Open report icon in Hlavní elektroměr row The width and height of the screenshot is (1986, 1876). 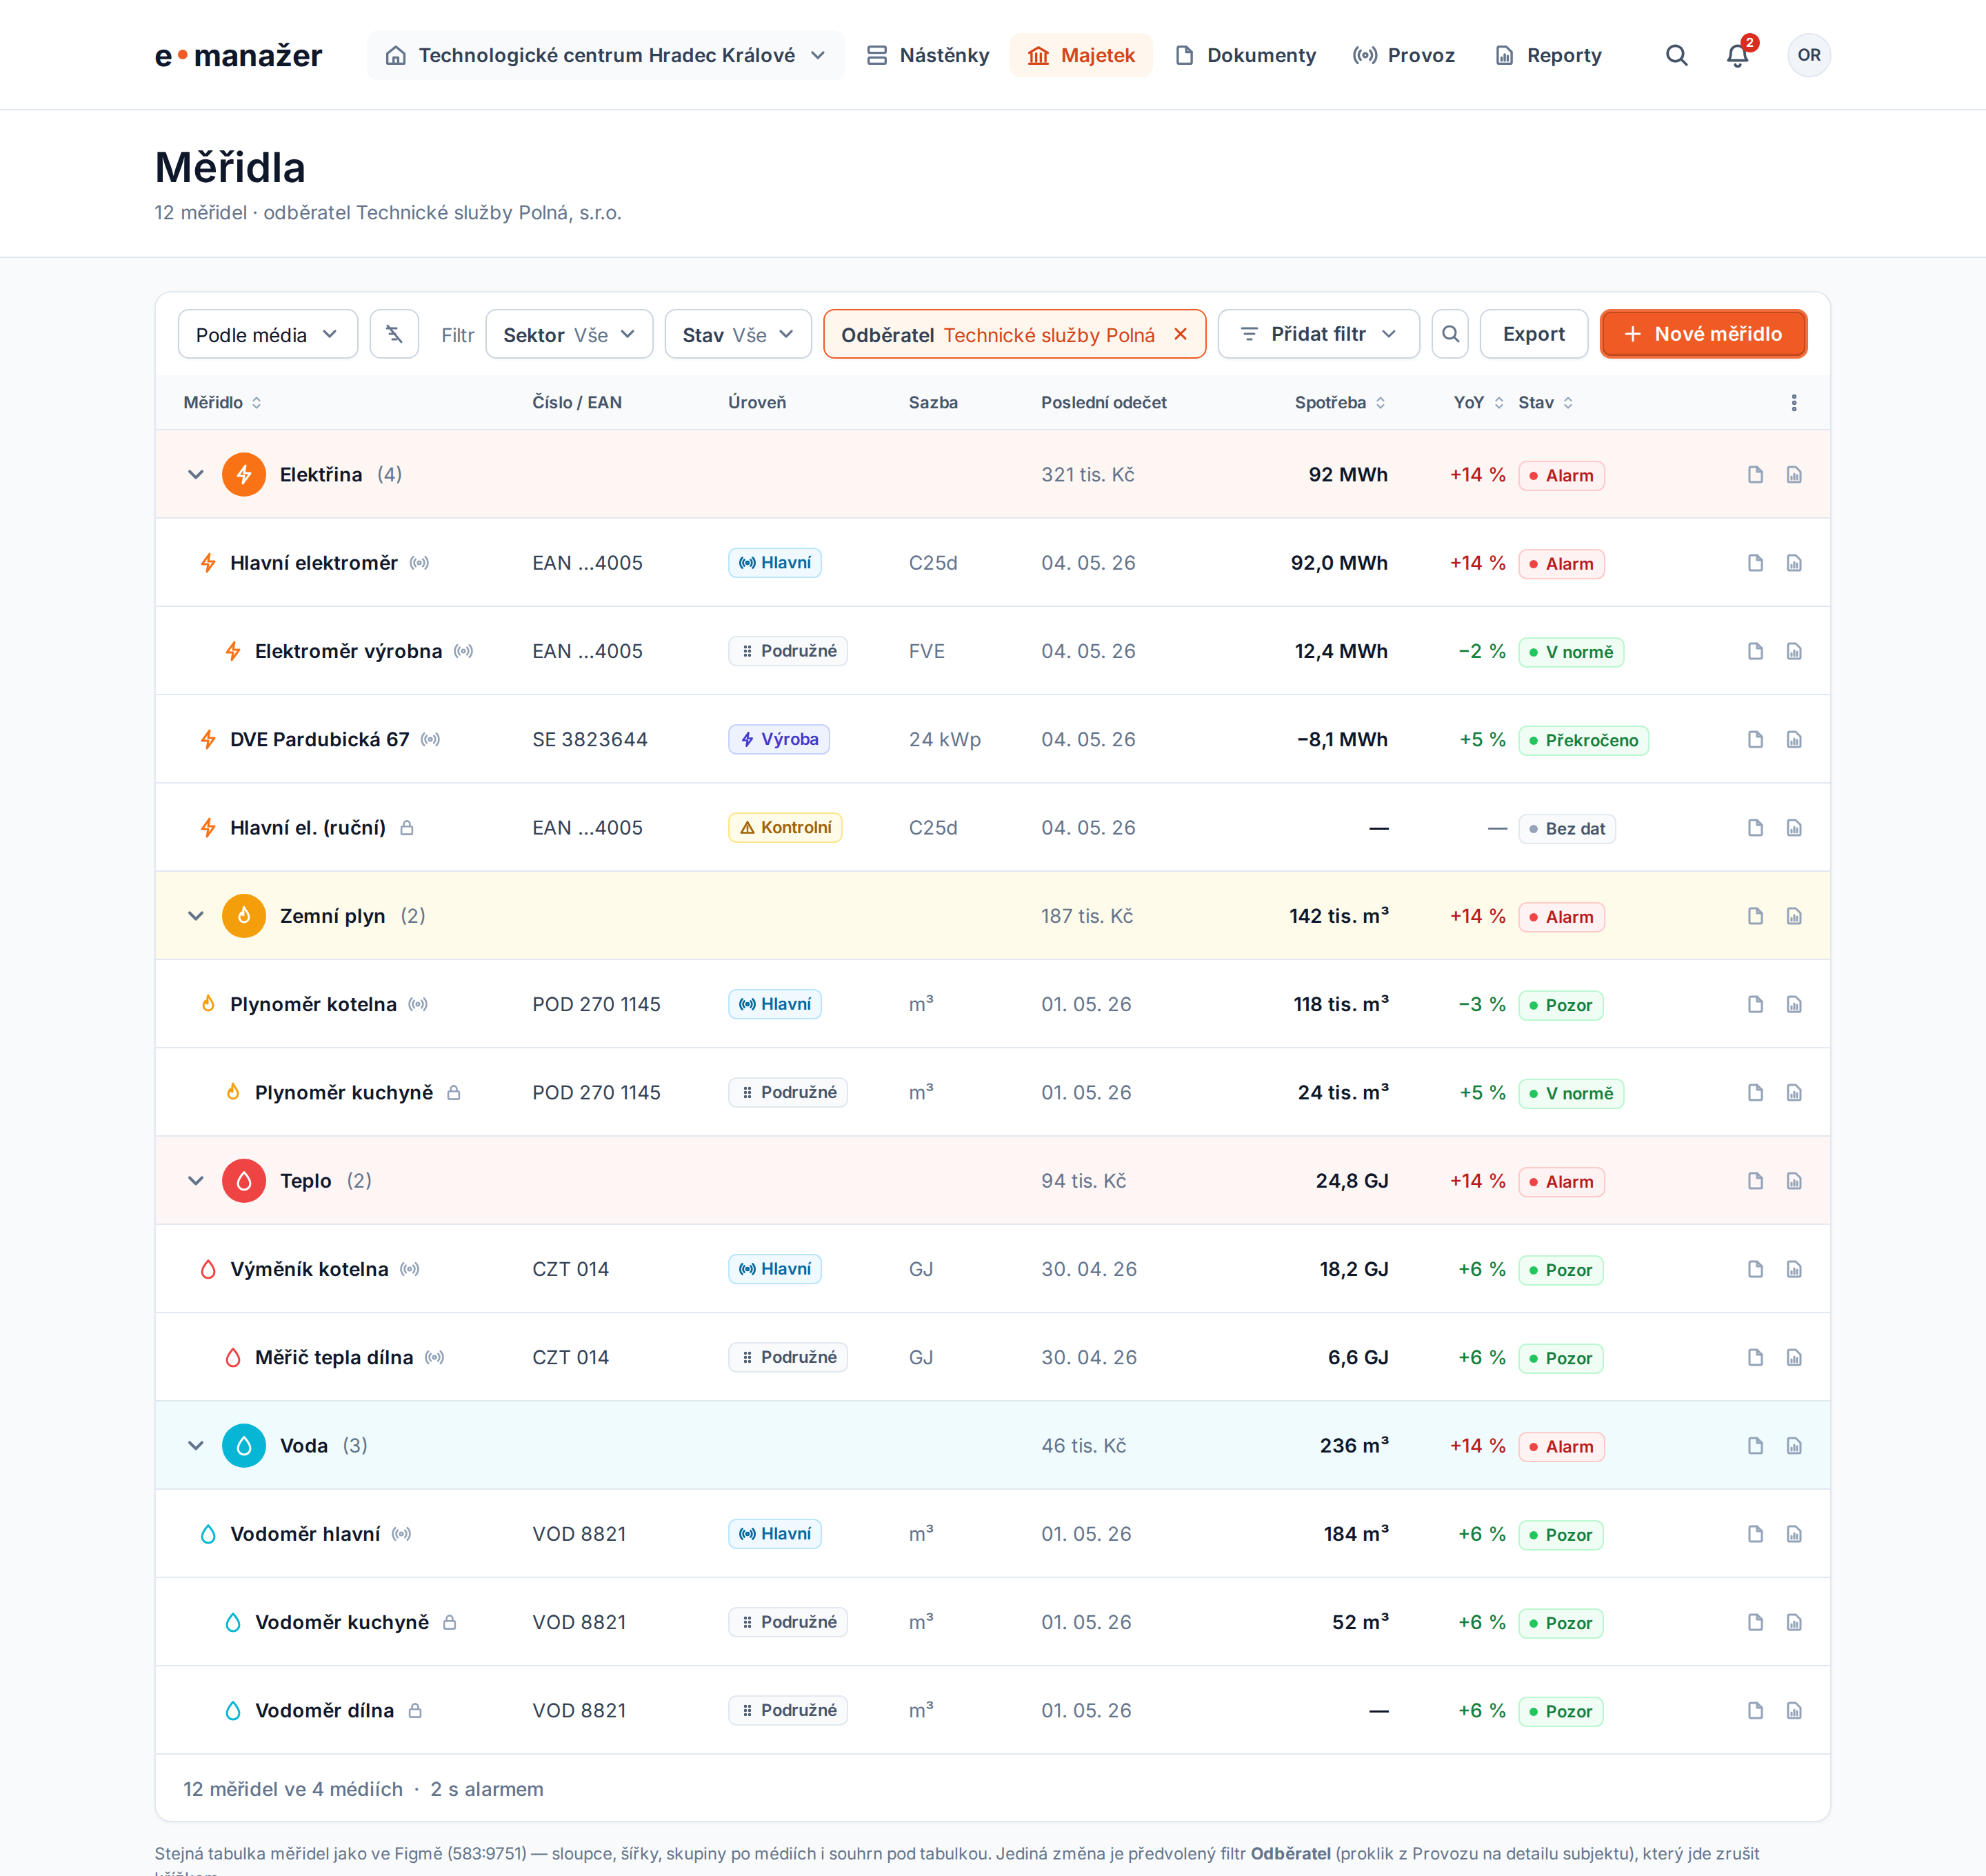click(x=1794, y=563)
